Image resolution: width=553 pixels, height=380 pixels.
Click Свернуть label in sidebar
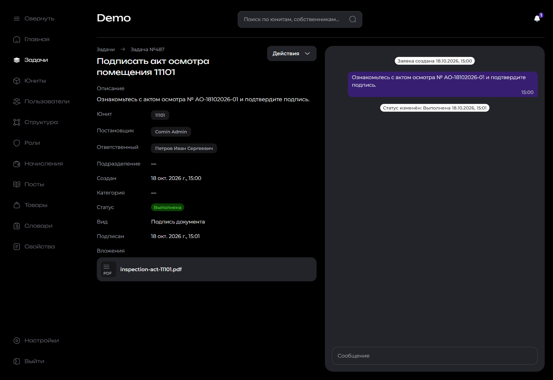[x=39, y=19]
